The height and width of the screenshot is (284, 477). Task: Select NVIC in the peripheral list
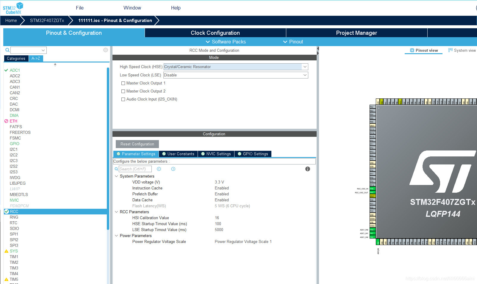(x=14, y=200)
